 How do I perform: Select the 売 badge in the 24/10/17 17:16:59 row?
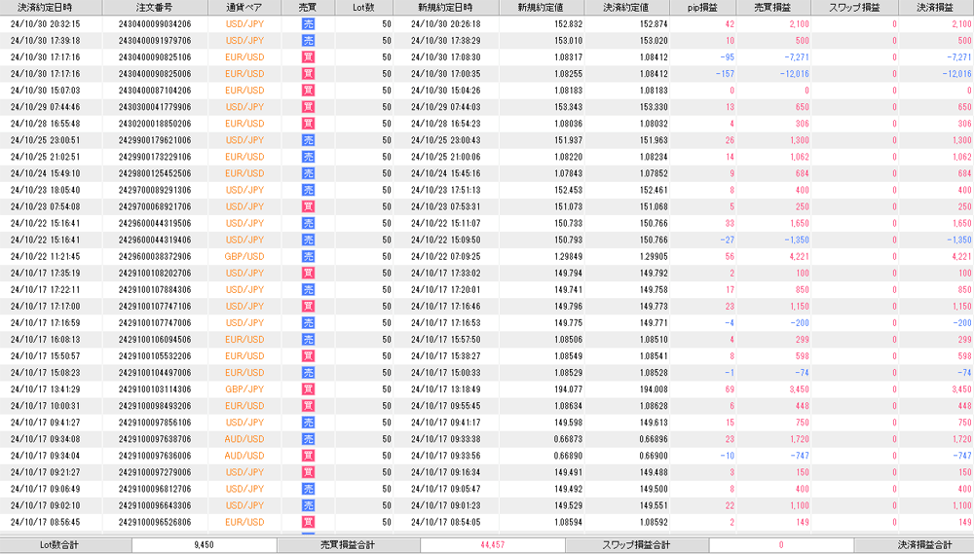pos(308,323)
